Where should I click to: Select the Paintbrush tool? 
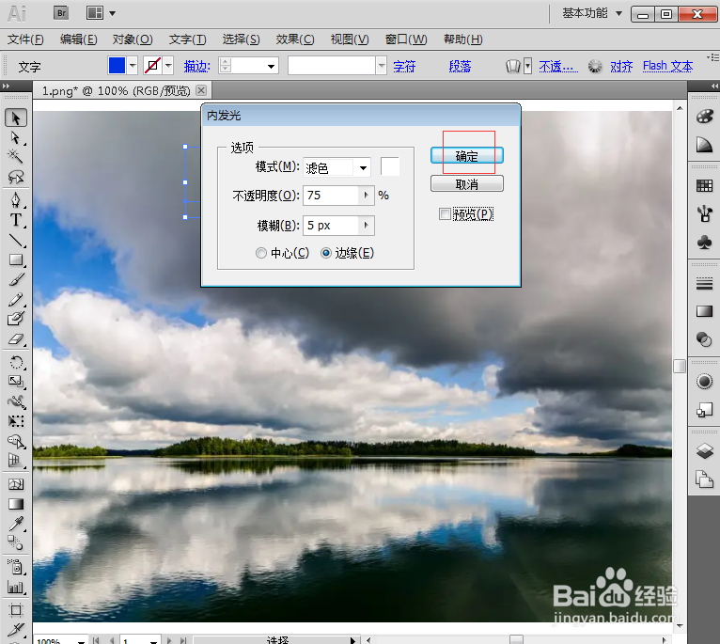point(16,280)
